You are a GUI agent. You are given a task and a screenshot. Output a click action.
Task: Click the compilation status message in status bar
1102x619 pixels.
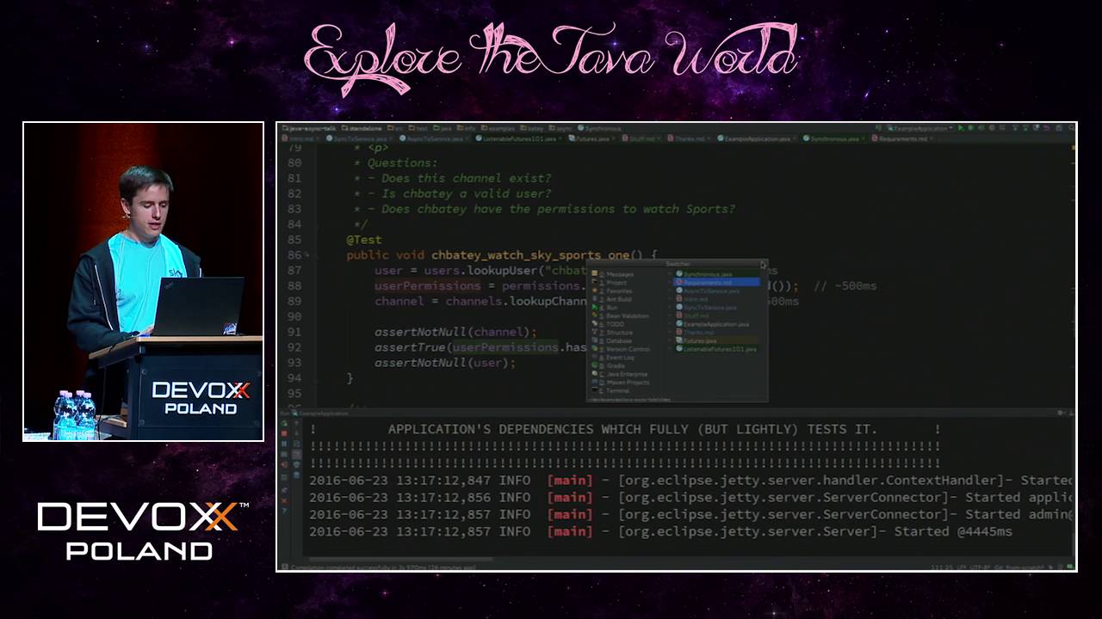click(383, 567)
